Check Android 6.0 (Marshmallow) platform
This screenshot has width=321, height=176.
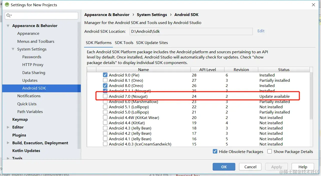pos(105,102)
